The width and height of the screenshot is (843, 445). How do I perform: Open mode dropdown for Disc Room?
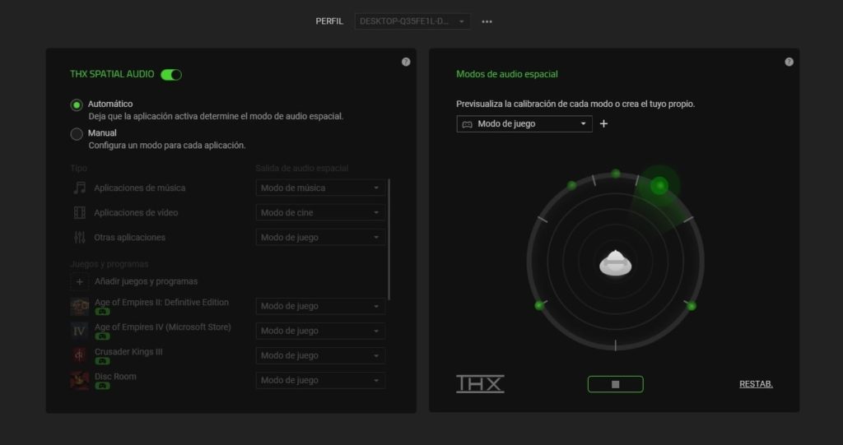click(320, 381)
